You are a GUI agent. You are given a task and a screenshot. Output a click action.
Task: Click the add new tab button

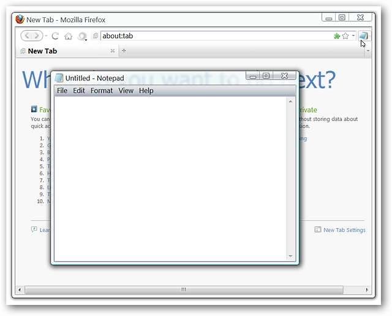pyautogui.click(x=124, y=51)
